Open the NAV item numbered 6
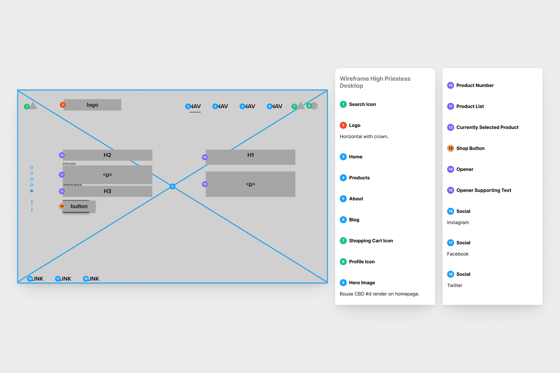 [x=276, y=106]
